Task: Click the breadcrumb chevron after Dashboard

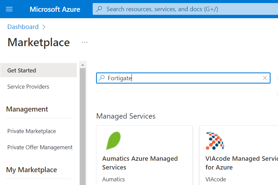Action: point(44,27)
